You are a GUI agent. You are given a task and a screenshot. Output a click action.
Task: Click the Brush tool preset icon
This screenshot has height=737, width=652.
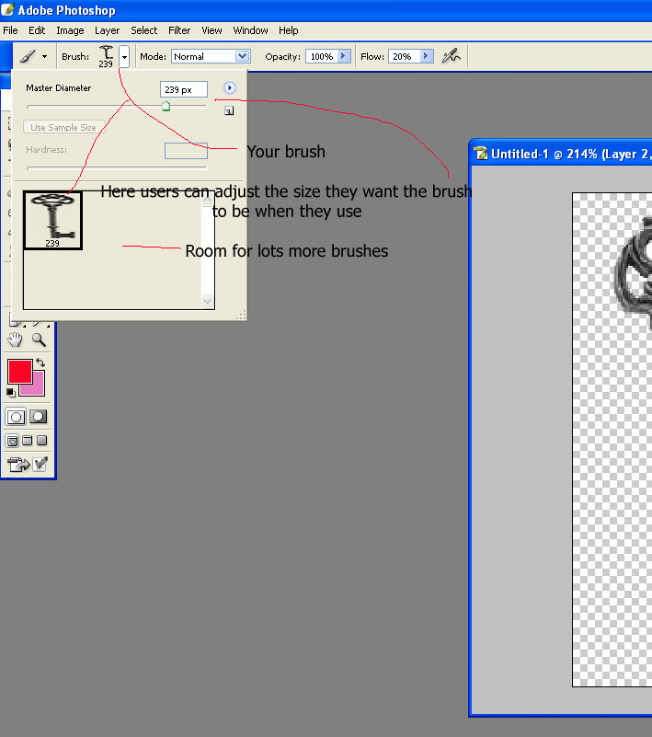(x=28, y=57)
